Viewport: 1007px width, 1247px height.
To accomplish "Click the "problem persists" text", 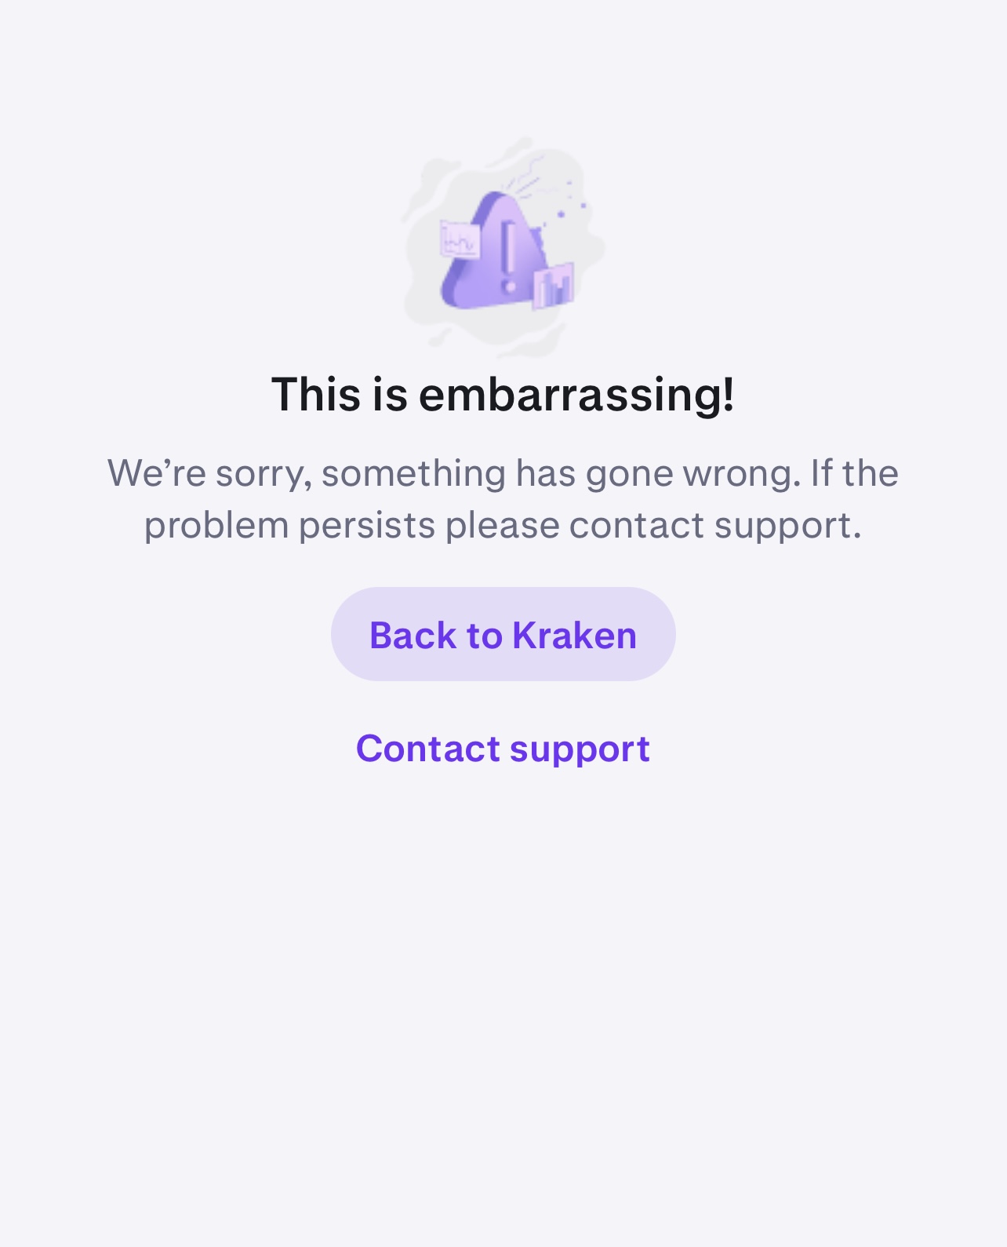I will (x=289, y=526).
